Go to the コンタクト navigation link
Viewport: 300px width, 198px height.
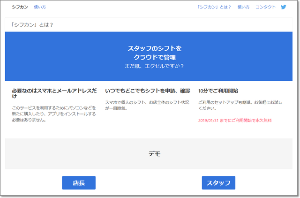265,7
